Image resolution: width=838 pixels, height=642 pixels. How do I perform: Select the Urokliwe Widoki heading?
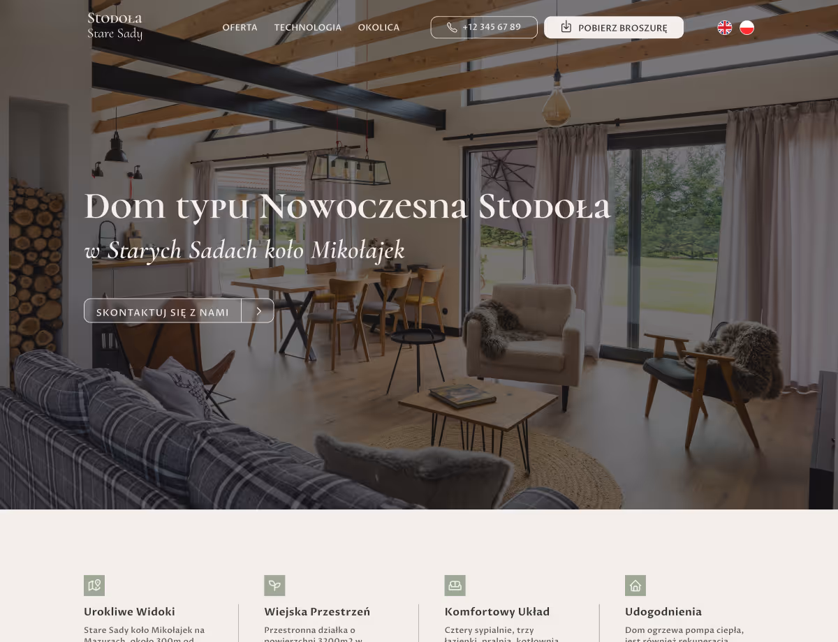click(129, 612)
